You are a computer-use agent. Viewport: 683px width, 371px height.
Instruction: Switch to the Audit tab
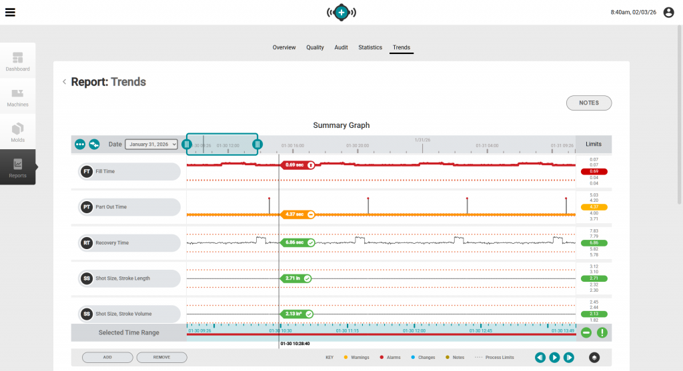(341, 47)
